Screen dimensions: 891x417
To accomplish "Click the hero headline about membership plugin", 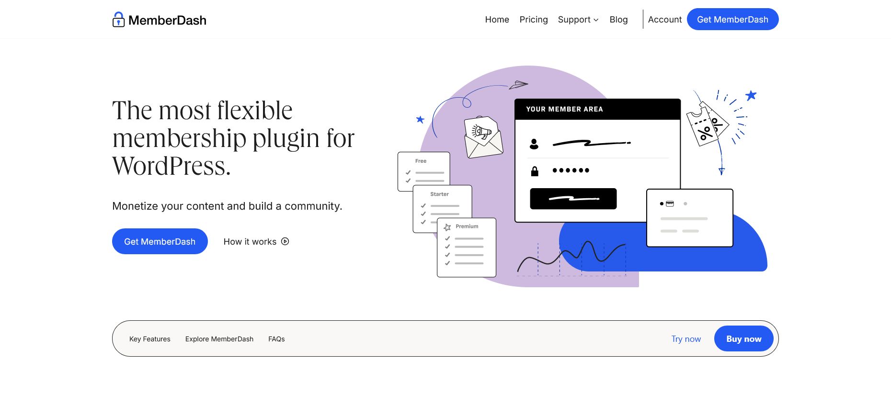I will click(x=233, y=138).
